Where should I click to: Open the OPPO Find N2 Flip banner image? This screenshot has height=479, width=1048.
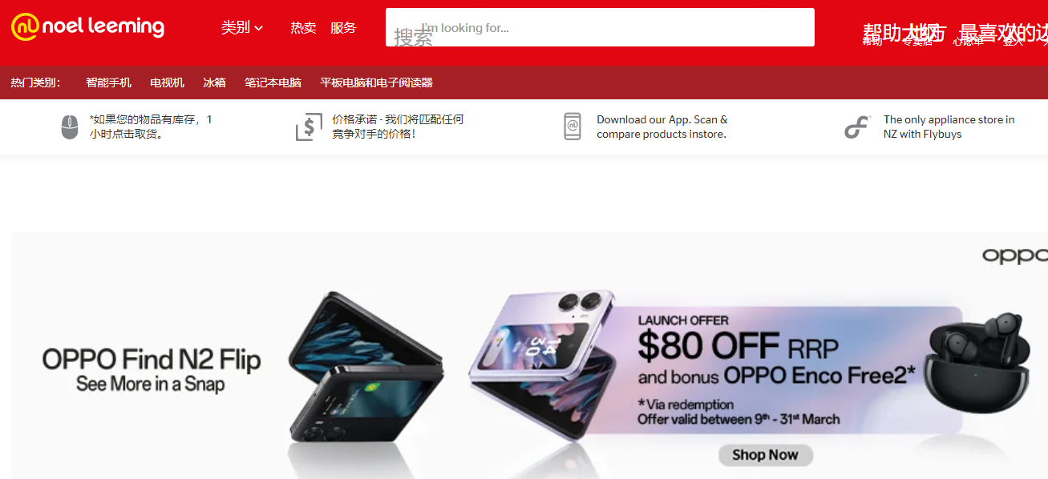tap(529, 356)
